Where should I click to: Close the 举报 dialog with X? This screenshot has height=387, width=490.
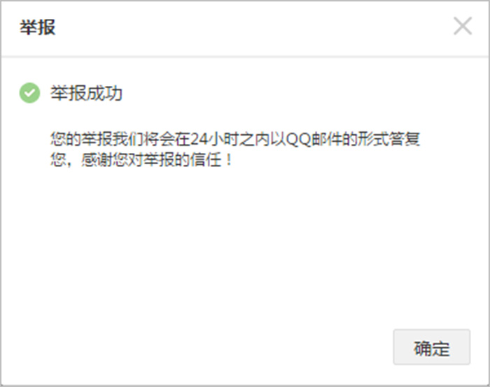coord(463,26)
